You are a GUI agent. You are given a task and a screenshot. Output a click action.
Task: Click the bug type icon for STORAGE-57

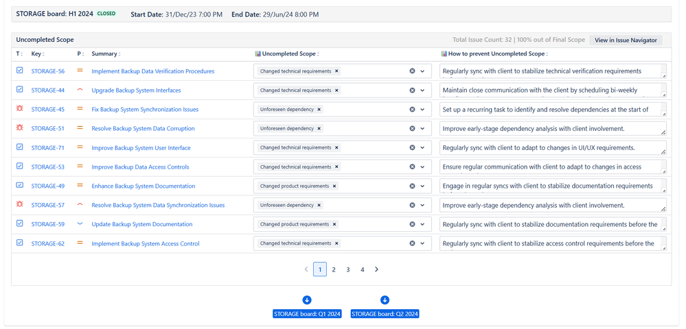point(19,204)
